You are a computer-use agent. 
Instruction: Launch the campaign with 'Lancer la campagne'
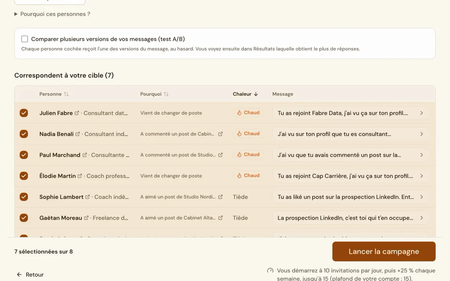click(384, 252)
